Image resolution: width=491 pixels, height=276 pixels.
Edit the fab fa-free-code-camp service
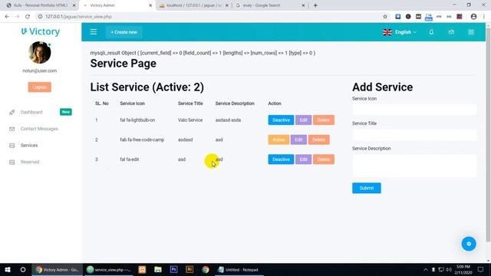pos(298,140)
